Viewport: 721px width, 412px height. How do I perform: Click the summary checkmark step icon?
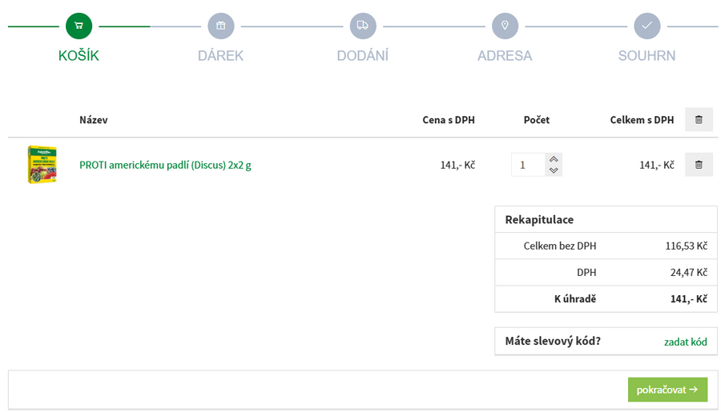coord(646,26)
